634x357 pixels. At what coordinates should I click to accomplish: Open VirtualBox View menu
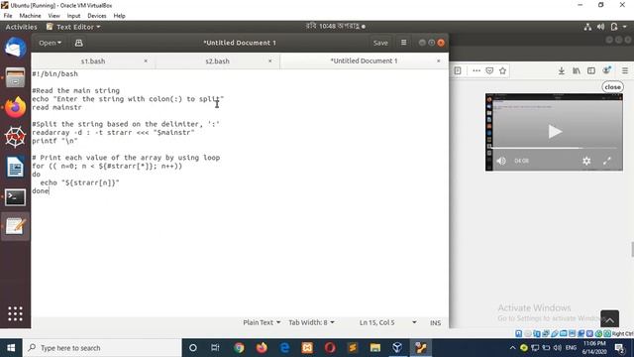tap(53, 16)
